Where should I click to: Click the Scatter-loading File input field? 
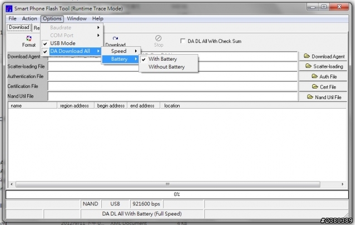172,66
